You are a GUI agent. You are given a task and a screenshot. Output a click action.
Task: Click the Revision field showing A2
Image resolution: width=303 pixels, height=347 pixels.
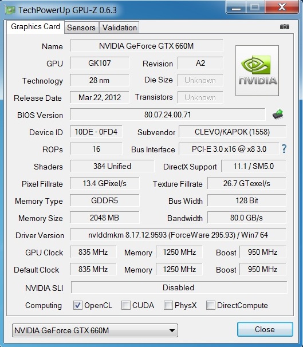200,63
